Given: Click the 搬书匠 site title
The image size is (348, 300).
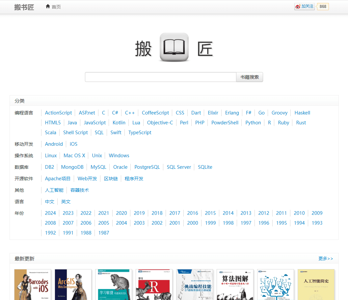Looking at the screenshot, I should point(24,7).
